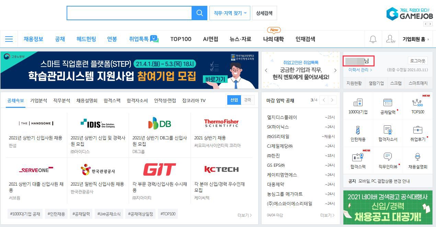Click 바로가기 on STEP banner
Screen dimensions: 436x227
pos(215,79)
